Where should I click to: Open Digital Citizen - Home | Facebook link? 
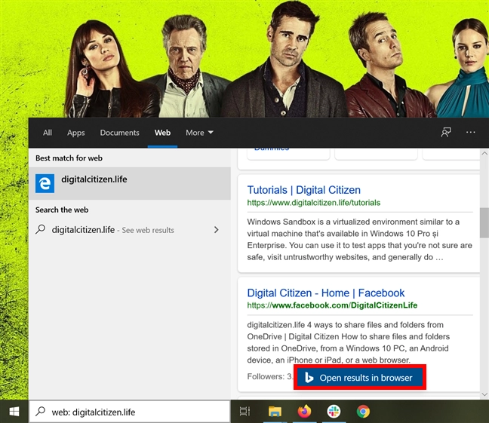pyautogui.click(x=325, y=293)
